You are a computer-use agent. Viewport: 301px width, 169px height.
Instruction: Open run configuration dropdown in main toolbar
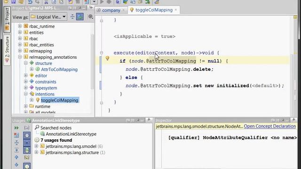coord(94,2)
